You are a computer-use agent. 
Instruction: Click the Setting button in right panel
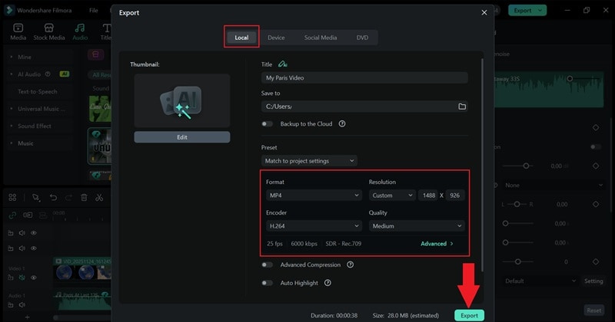point(593,281)
